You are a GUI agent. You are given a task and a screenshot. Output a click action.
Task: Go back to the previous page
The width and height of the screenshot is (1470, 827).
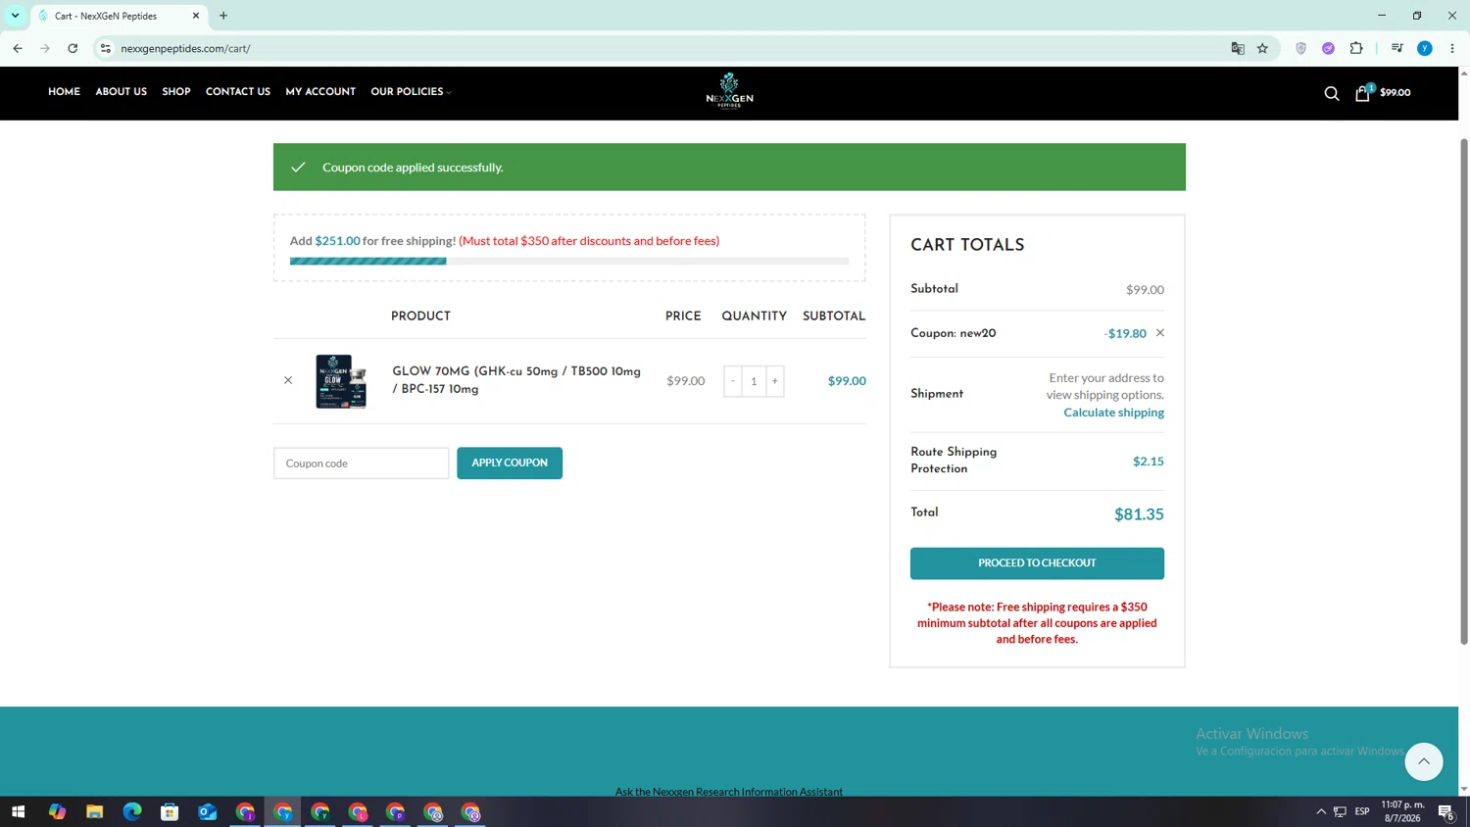click(x=18, y=48)
